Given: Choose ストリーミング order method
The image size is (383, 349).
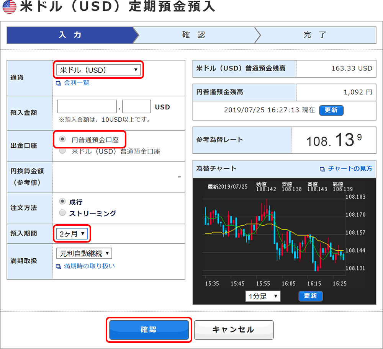Looking at the screenshot, I should pyautogui.click(x=62, y=213).
